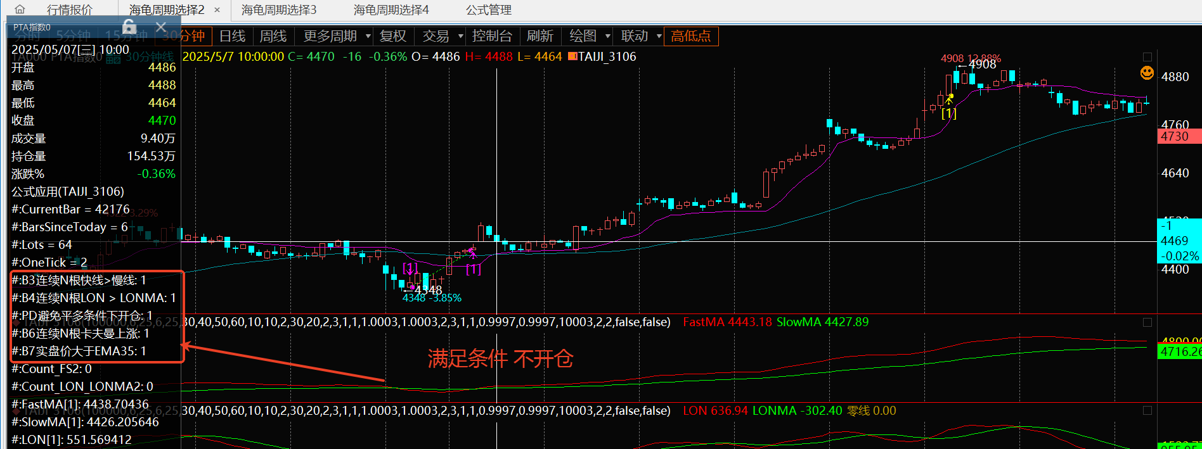Screen dimensions: 1202x449
Task: Click the 4640 price axis label
Action: coord(1175,173)
